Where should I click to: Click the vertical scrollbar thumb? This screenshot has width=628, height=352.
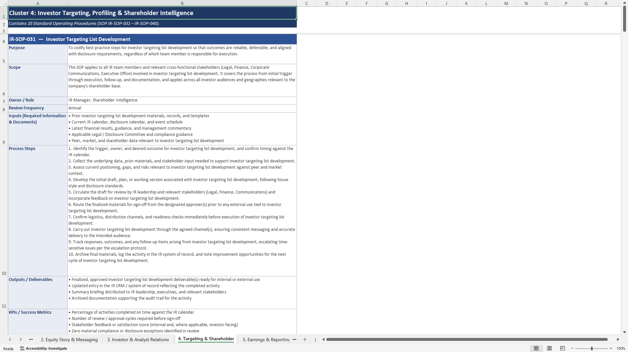(x=624, y=19)
